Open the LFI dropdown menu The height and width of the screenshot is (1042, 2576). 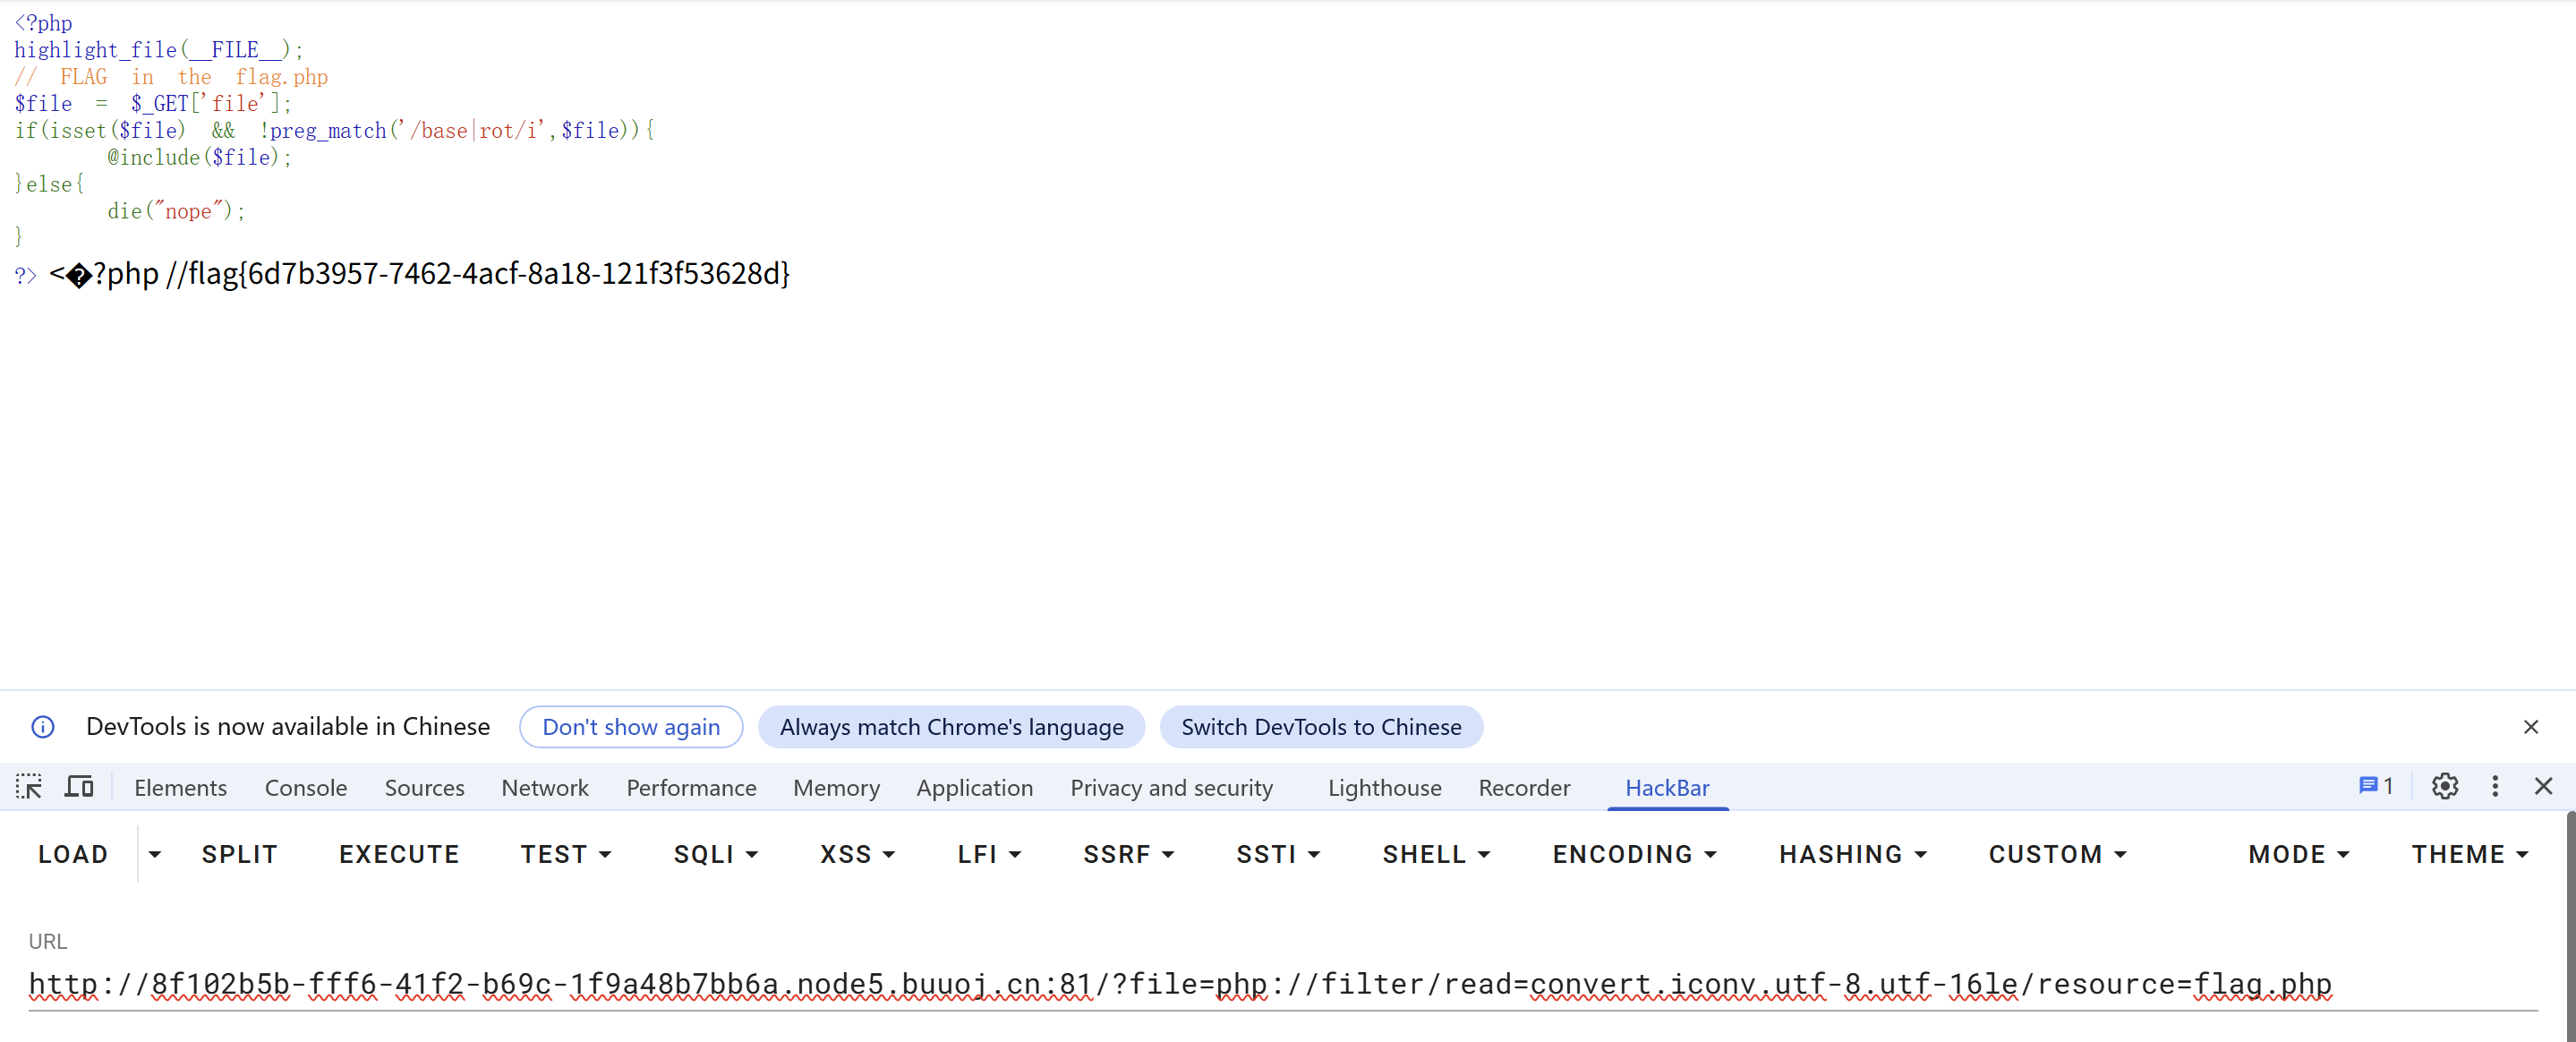tap(988, 854)
